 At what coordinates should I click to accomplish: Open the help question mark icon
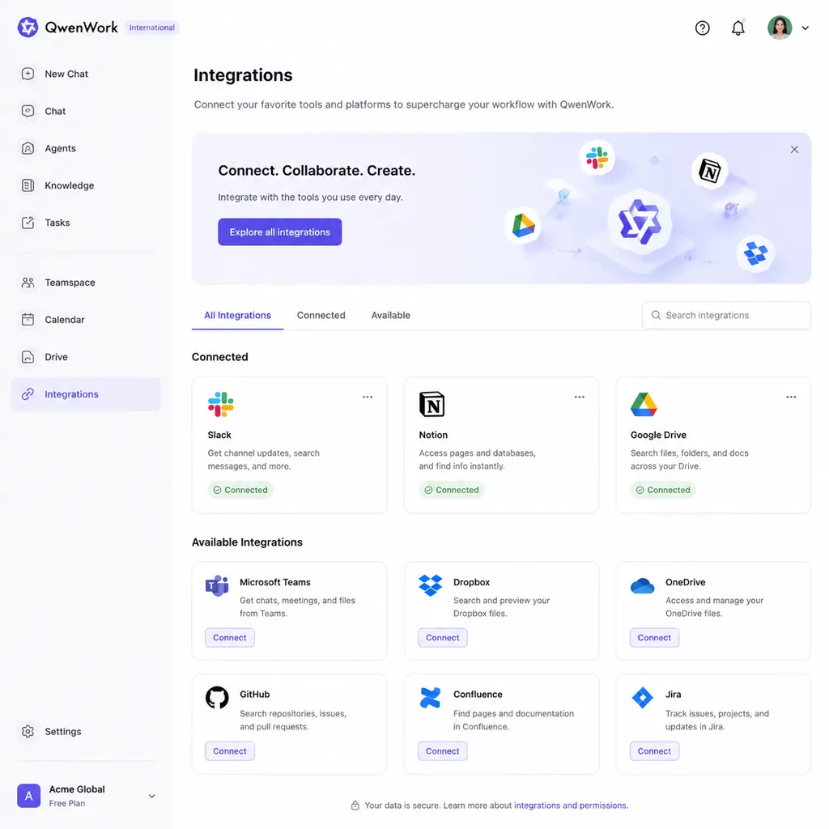(x=702, y=28)
